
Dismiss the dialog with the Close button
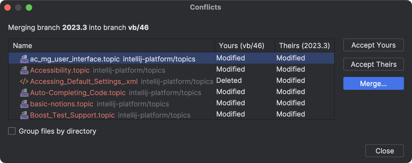point(384,150)
